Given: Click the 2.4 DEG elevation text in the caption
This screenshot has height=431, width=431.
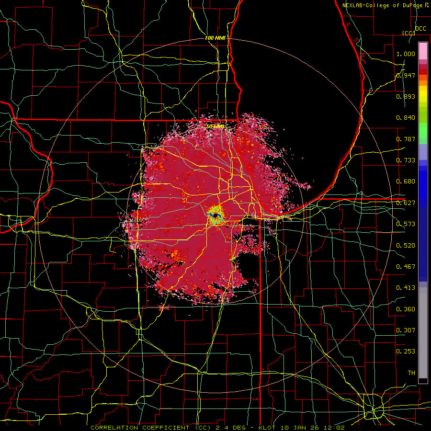Looking at the screenshot, I should tap(230, 428).
